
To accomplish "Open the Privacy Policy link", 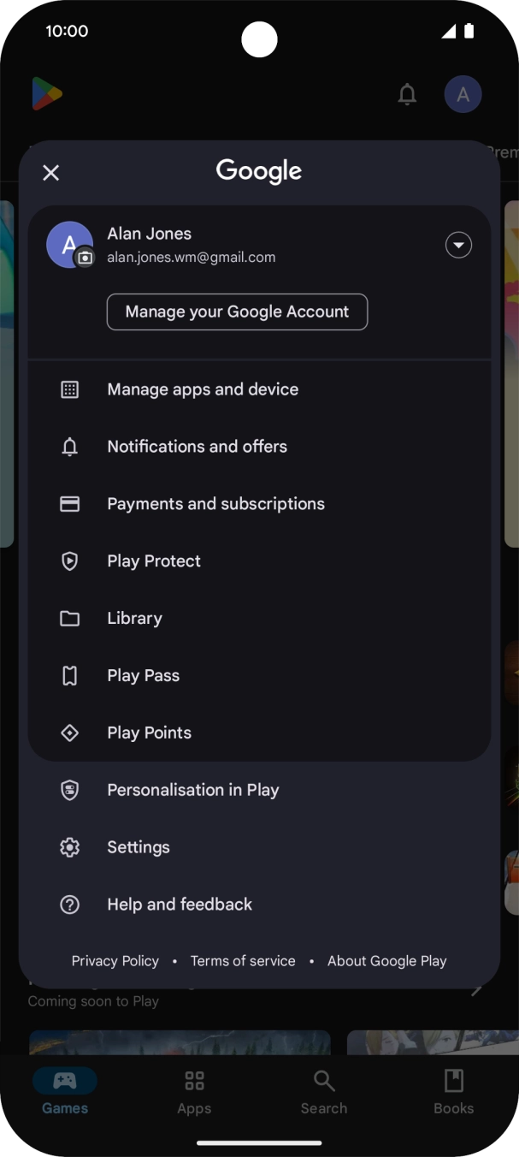I will pyautogui.click(x=115, y=961).
